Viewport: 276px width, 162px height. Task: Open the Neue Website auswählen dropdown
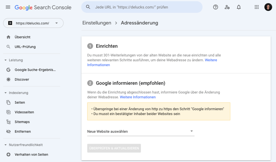tap(141, 131)
